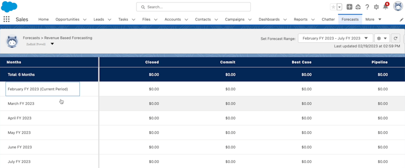
Task: Open the Leads tab
Action: coord(99,19)
